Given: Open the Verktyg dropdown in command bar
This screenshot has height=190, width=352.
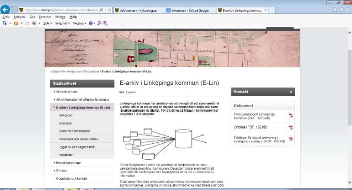Looking at the screenshot, I should click(x=80, y=23).
